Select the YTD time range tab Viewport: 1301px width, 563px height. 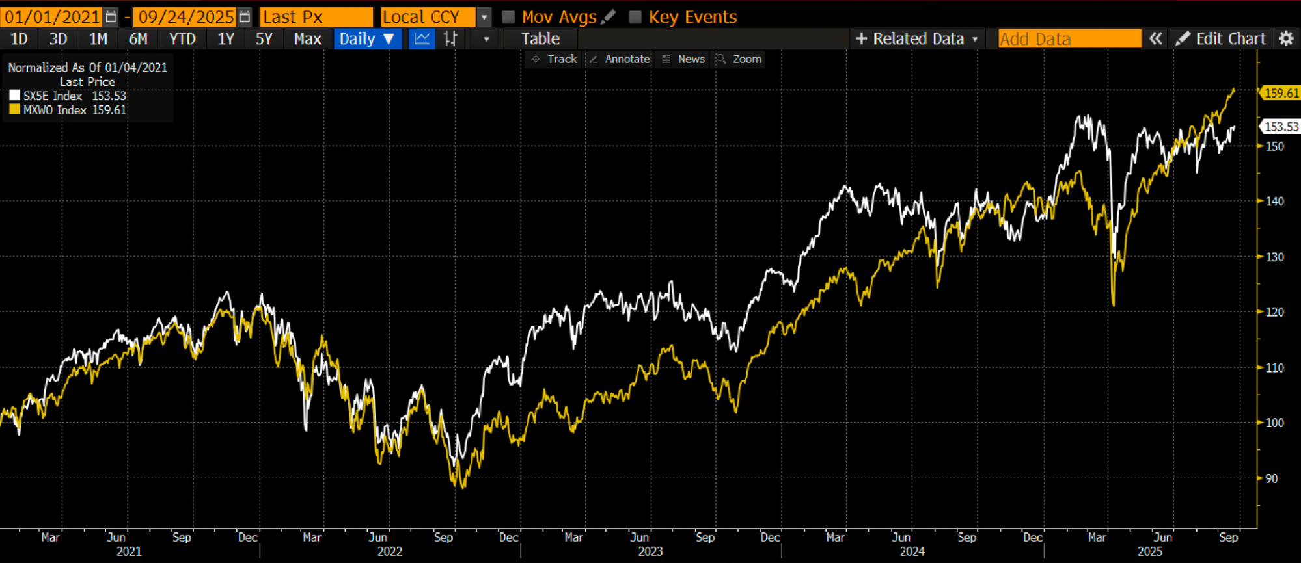click(x=182, y=39)
